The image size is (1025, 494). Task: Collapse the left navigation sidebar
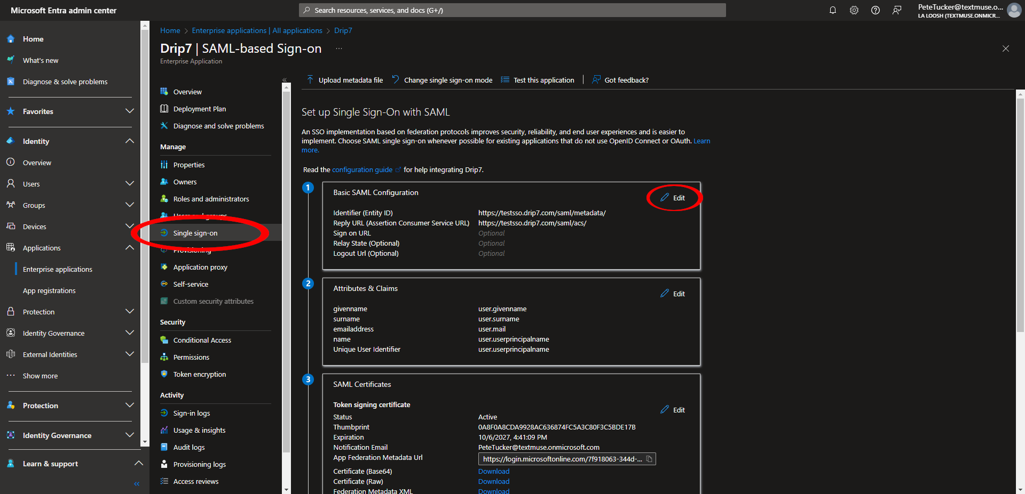137,484
